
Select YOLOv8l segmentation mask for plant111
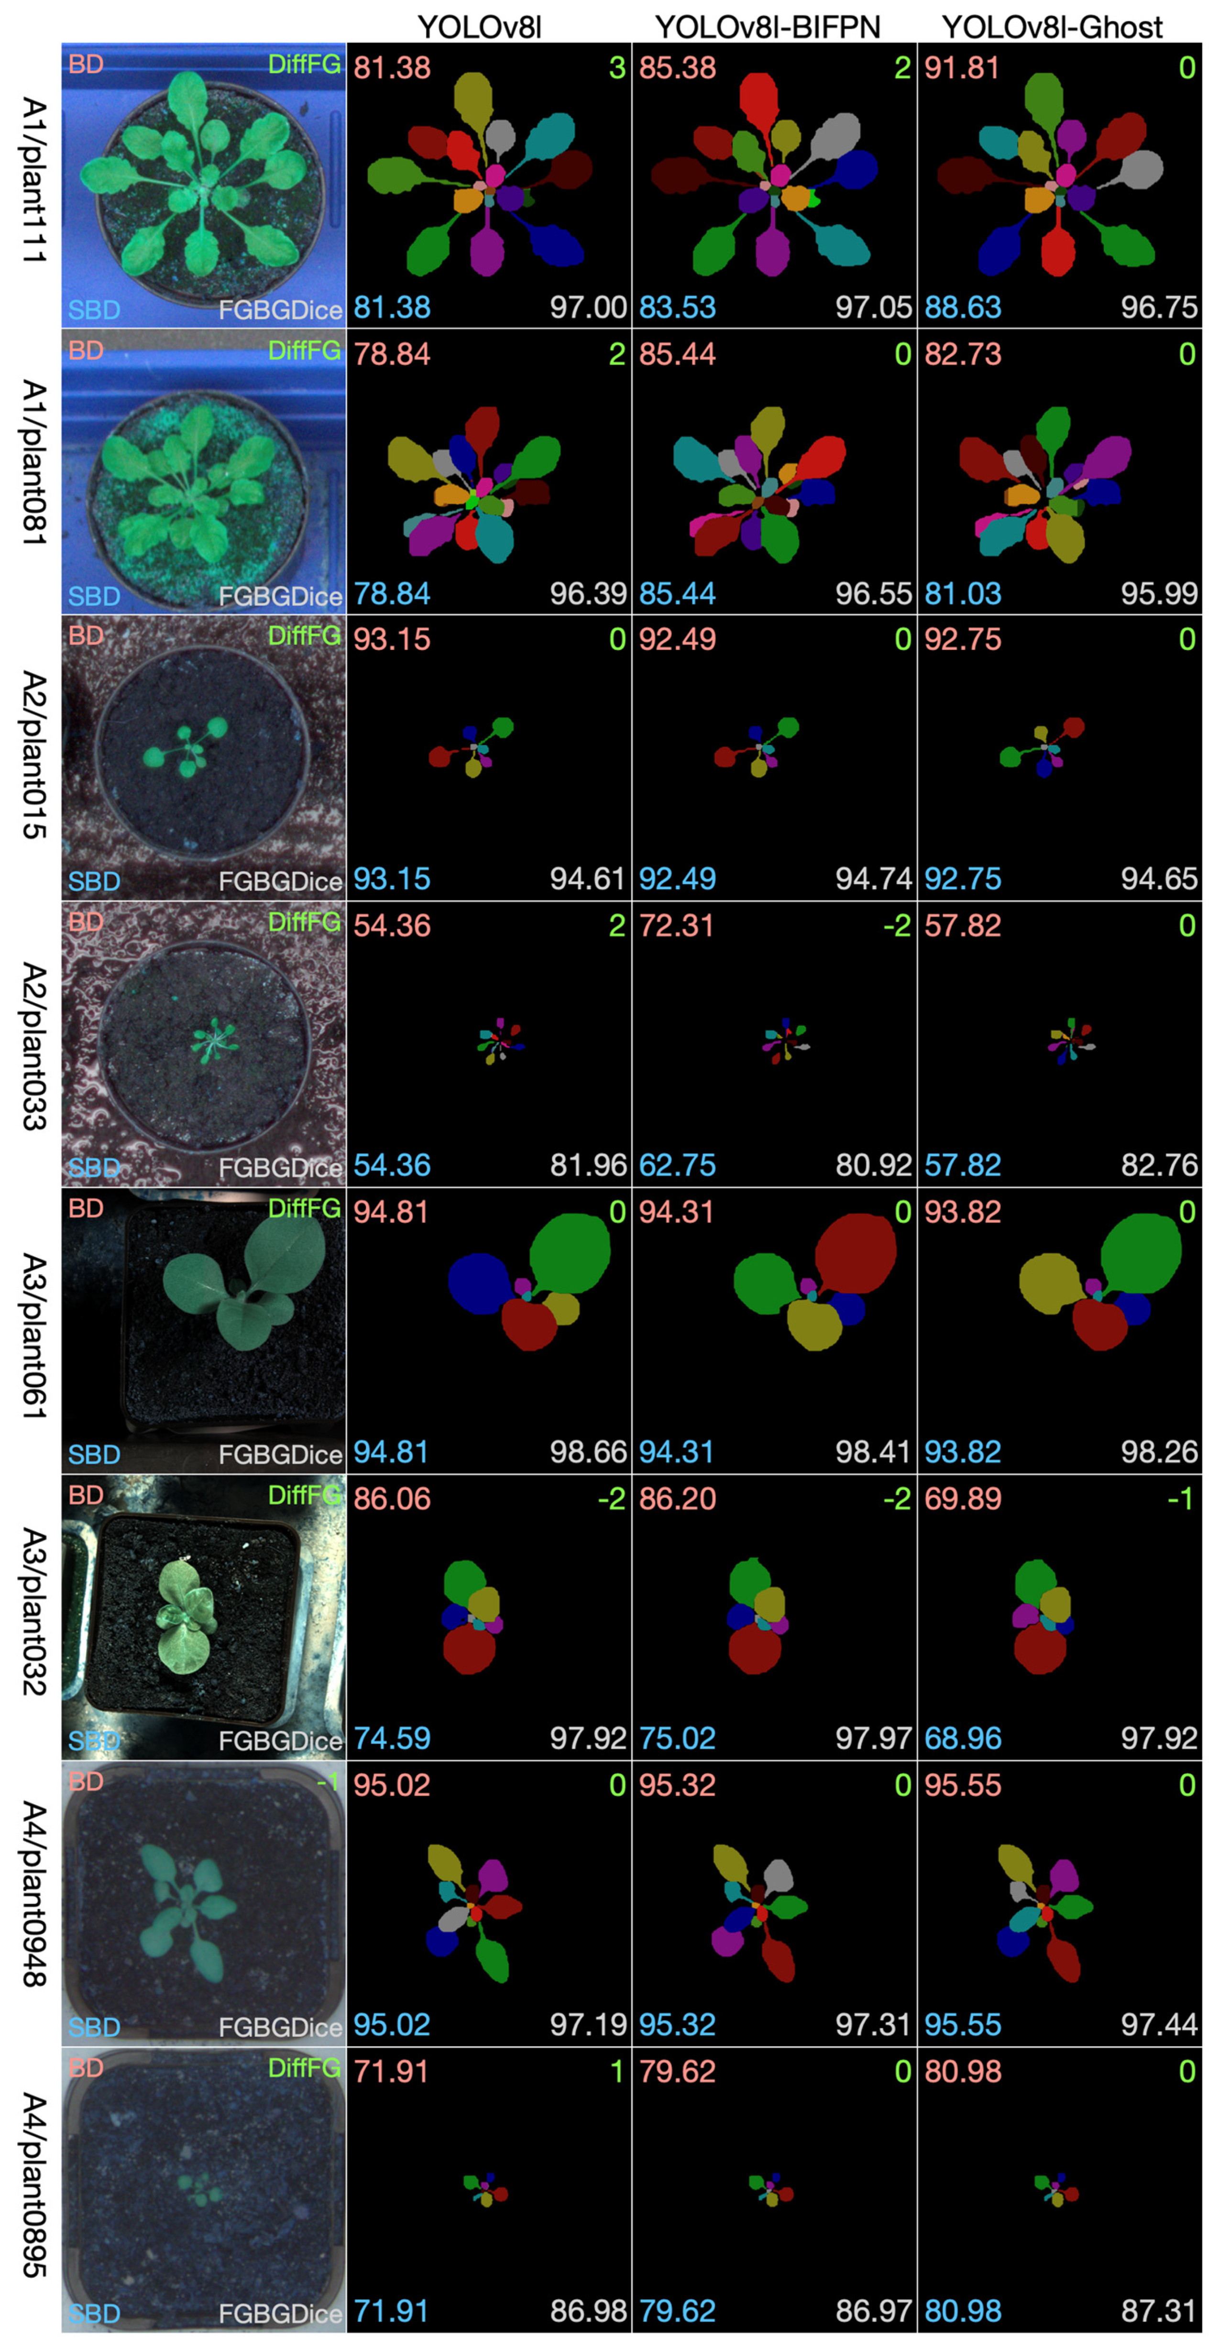click(488, 185)
